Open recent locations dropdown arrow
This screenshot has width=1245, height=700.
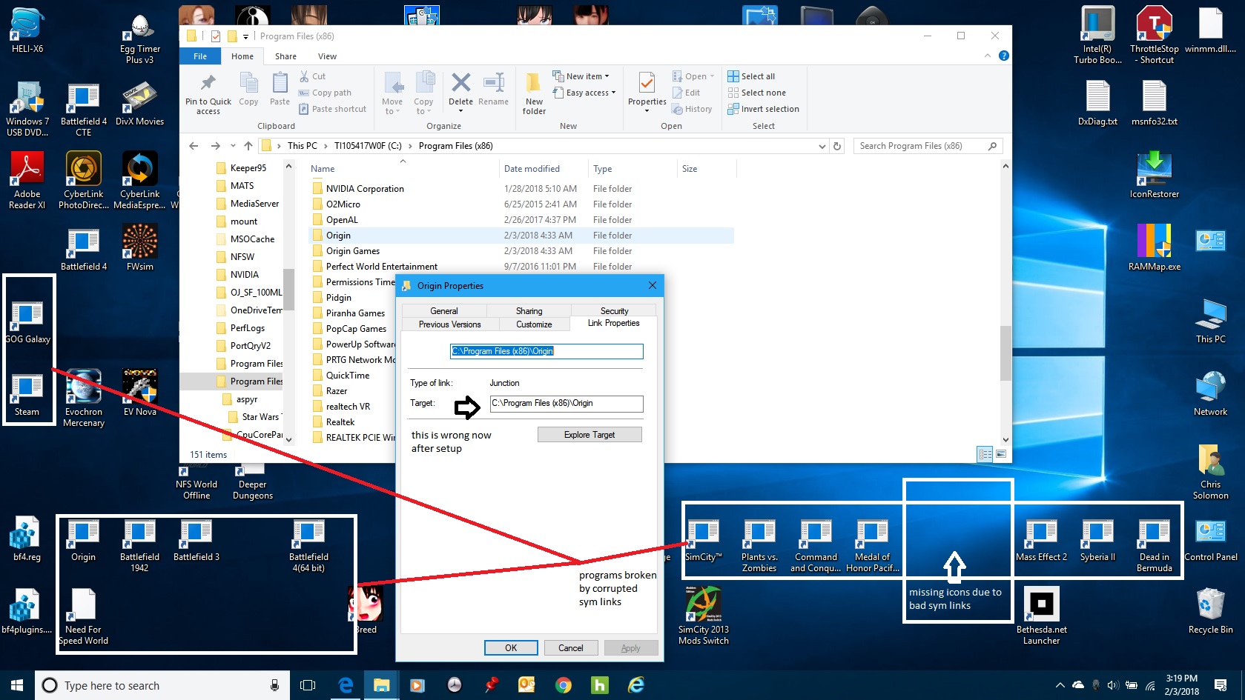(233, 146)
